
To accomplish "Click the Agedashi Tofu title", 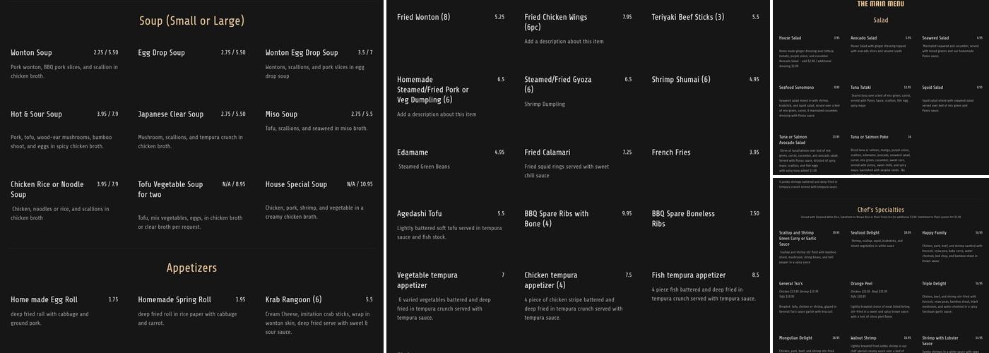I will pyautogui.click(x=419, y=214).
